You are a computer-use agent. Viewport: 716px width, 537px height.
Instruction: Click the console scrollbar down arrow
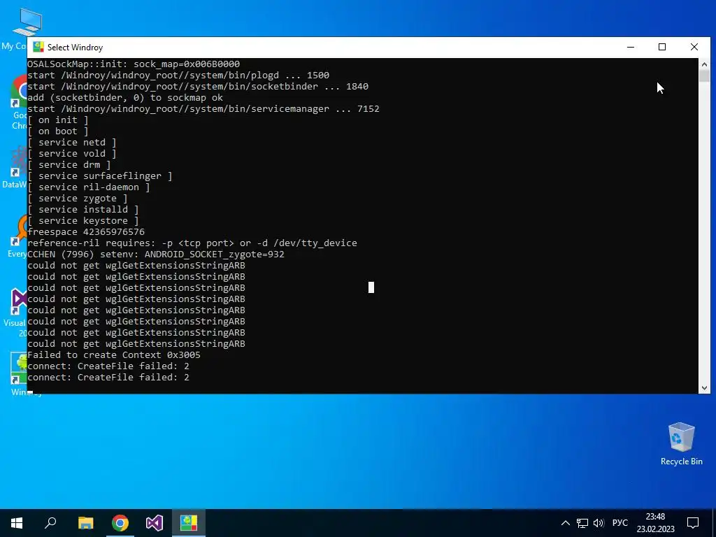[x=703, y=387]
